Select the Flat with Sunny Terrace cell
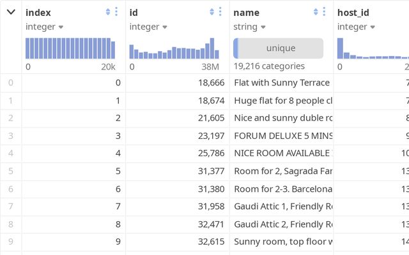409x255 pixels. [281, 83]
